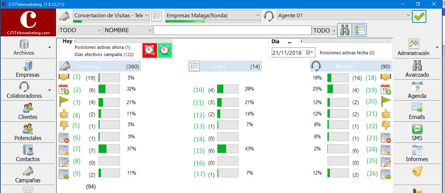Open Campañas in left sidebar
The height and width of the screenshot is (193, 445).
[28, 175]
